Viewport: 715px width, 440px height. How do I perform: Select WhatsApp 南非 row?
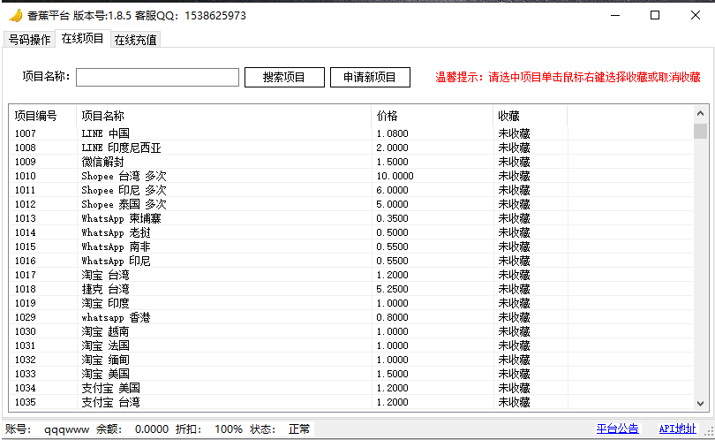tap(351, 247)
